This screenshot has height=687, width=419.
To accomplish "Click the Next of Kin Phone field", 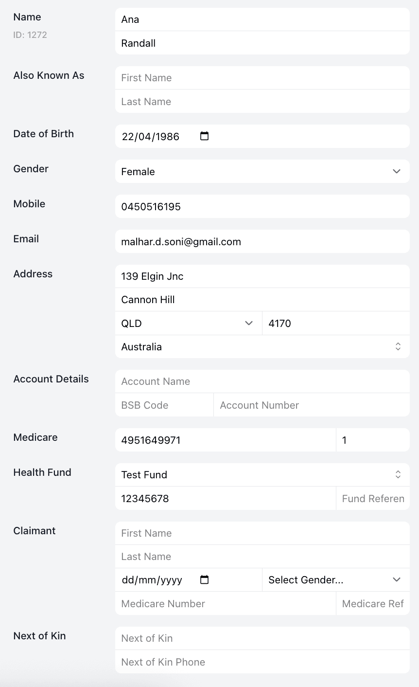I will pyautogui.click(x=262, y=662).
